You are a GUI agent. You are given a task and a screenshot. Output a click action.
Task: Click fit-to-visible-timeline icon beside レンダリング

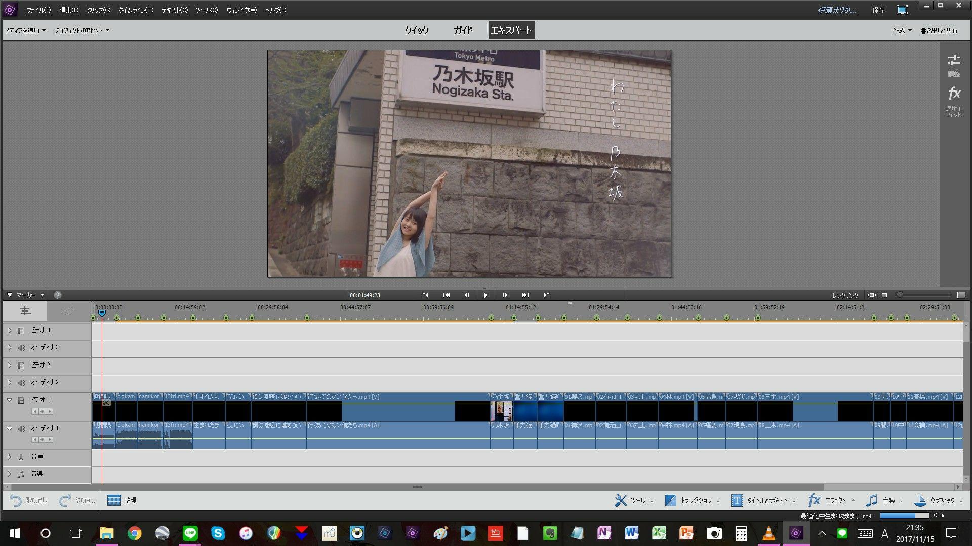point(871,295)
